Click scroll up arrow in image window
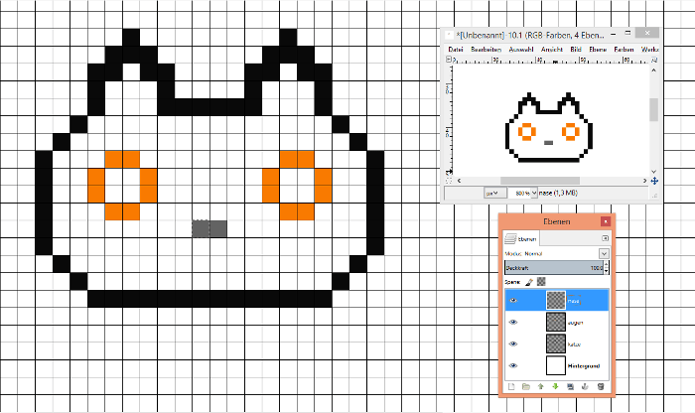This screenshot has height=413, width=695. [x=654, y=70]
